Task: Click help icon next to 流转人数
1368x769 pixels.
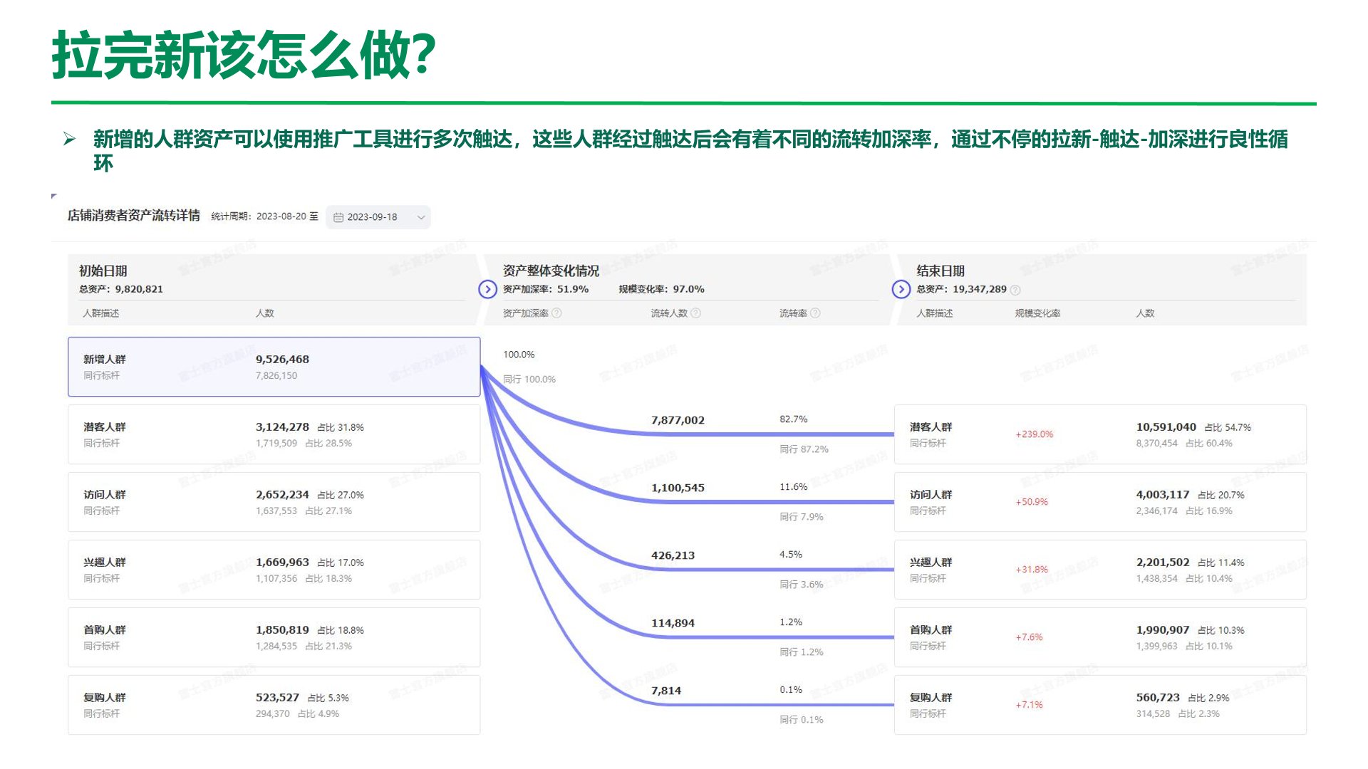Action: click(696, 313)
